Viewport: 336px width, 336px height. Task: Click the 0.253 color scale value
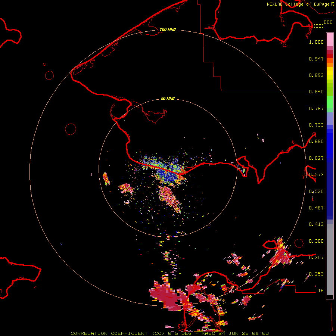pyautogui.click(x=316, y=274)
